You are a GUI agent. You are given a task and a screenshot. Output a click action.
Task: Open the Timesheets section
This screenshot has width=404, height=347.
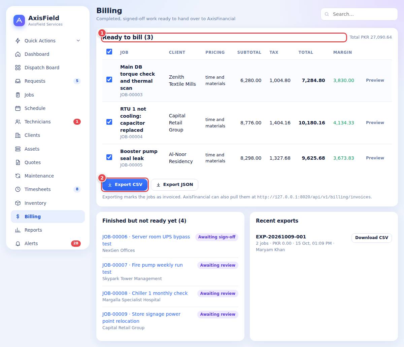click(x=48, y=189)
